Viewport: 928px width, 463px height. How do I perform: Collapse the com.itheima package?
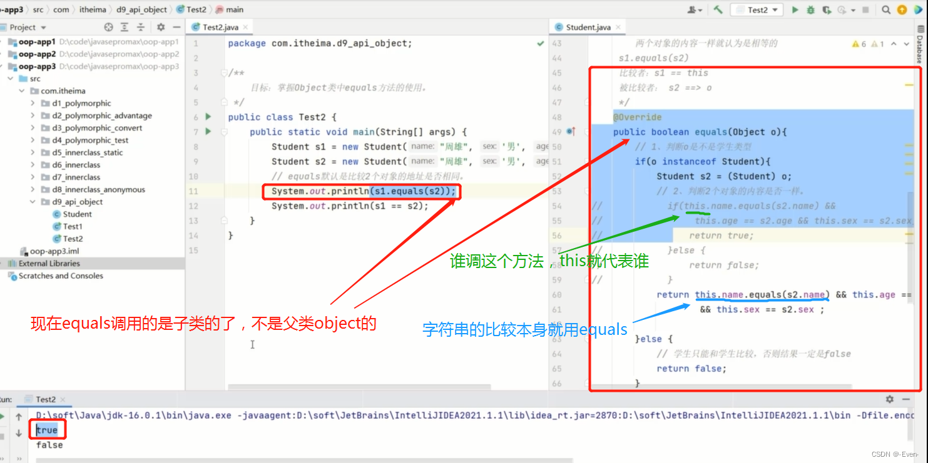(22, 91)
